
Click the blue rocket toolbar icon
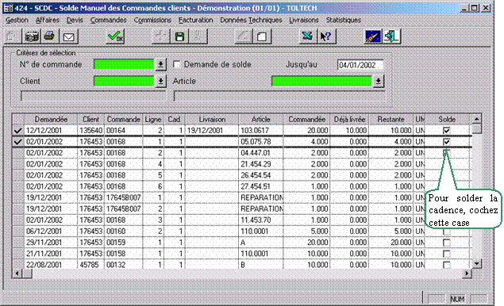(373, 36)
